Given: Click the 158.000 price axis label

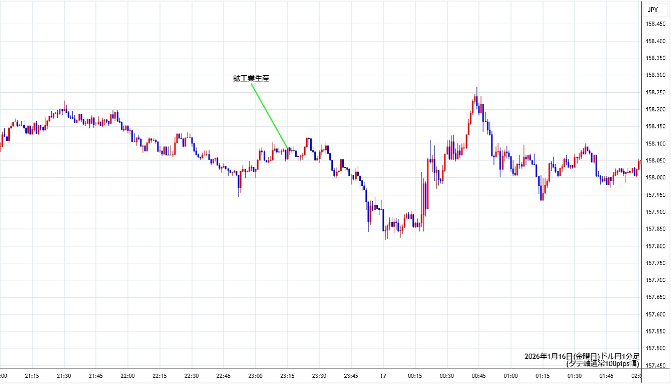Looking at the screenshot, I should (x=654, y=178).
